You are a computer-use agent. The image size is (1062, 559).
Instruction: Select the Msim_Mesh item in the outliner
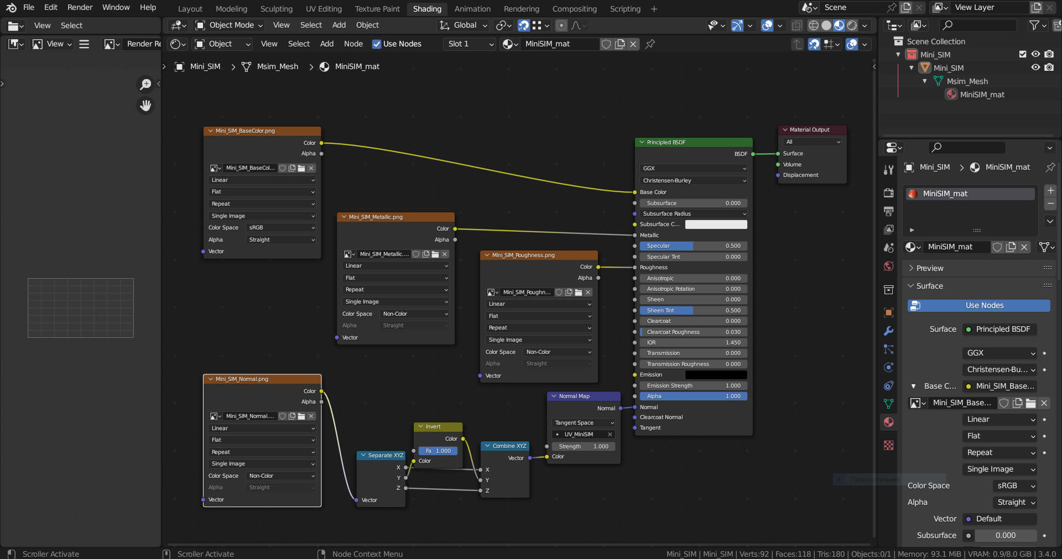[x=967, y=81]
